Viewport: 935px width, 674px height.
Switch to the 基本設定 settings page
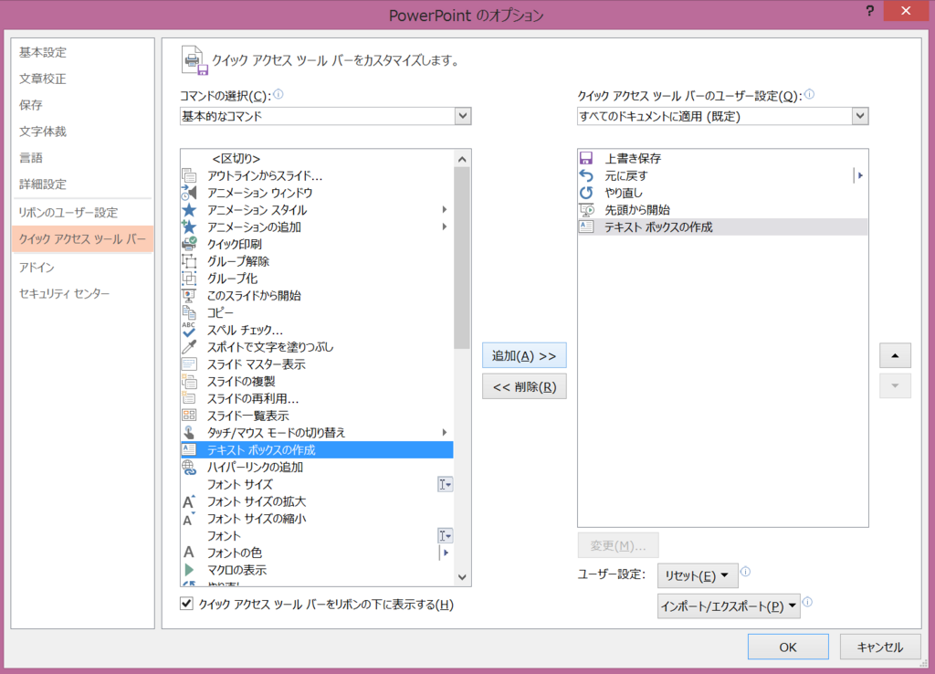41,52
